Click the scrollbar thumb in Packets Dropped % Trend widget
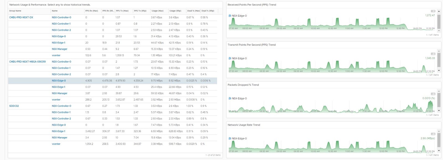443x160 pixels. click(439, 100)
